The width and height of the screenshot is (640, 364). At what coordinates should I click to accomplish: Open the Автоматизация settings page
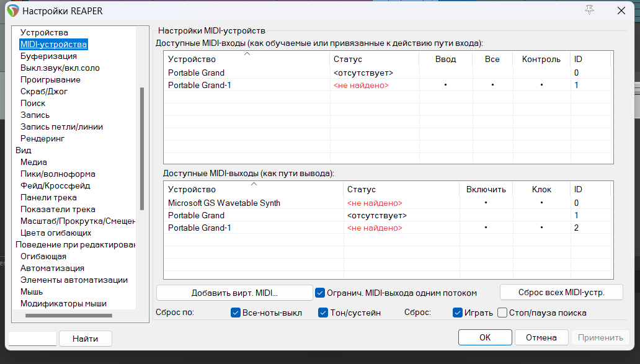coord(52,269)
